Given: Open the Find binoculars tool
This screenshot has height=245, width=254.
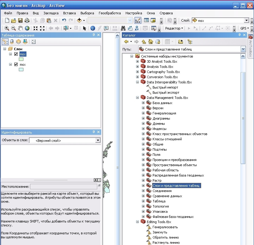Looking at the screenshot, I should [x=123, y=28].
